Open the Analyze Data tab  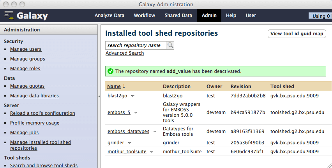pos(109,16)
